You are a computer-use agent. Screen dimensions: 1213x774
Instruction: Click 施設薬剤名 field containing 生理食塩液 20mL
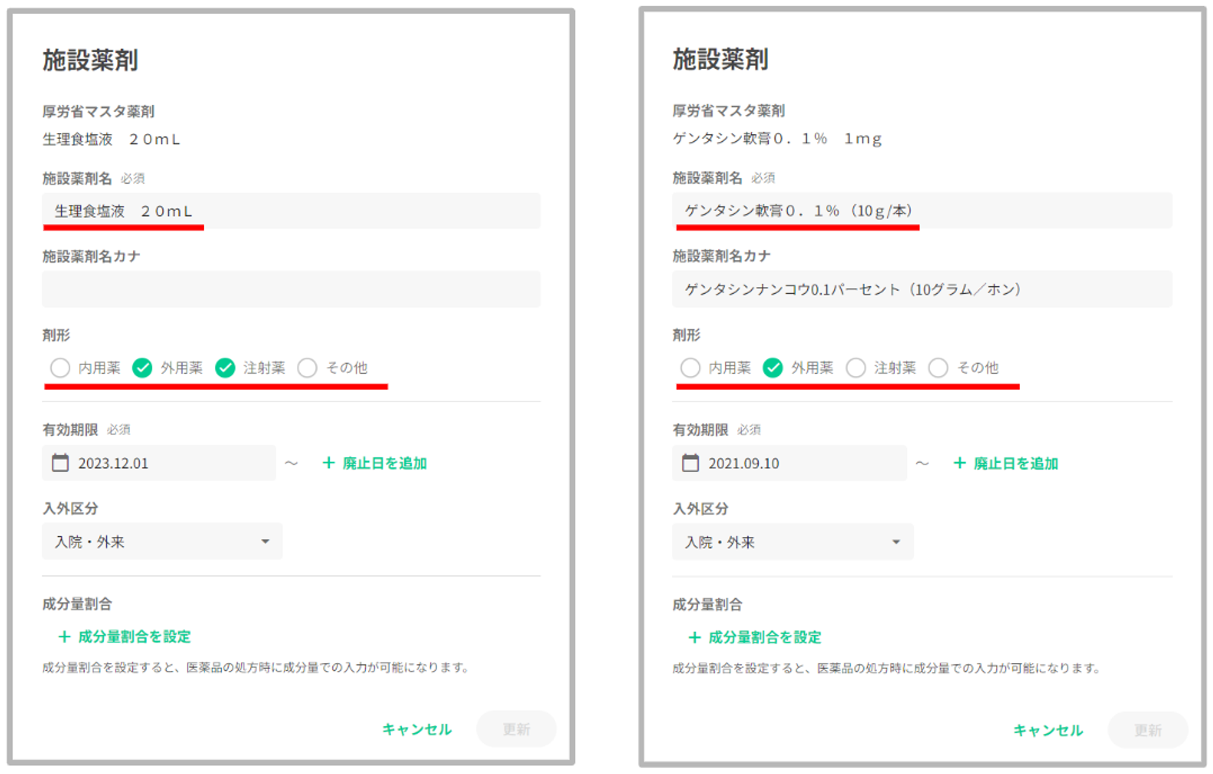291,210
